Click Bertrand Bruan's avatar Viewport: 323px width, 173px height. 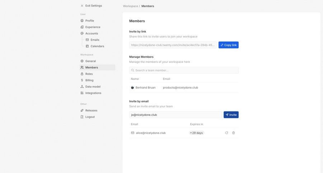tap(132, 88)
